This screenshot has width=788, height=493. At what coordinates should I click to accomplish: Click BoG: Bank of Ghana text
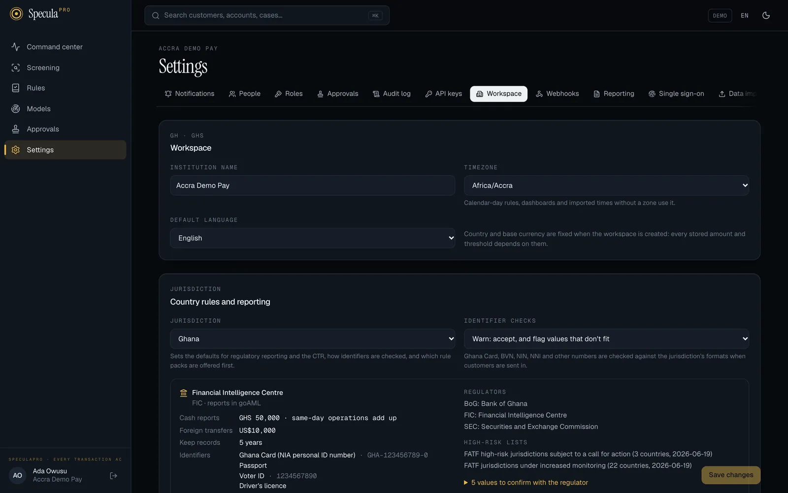point(495,404)
